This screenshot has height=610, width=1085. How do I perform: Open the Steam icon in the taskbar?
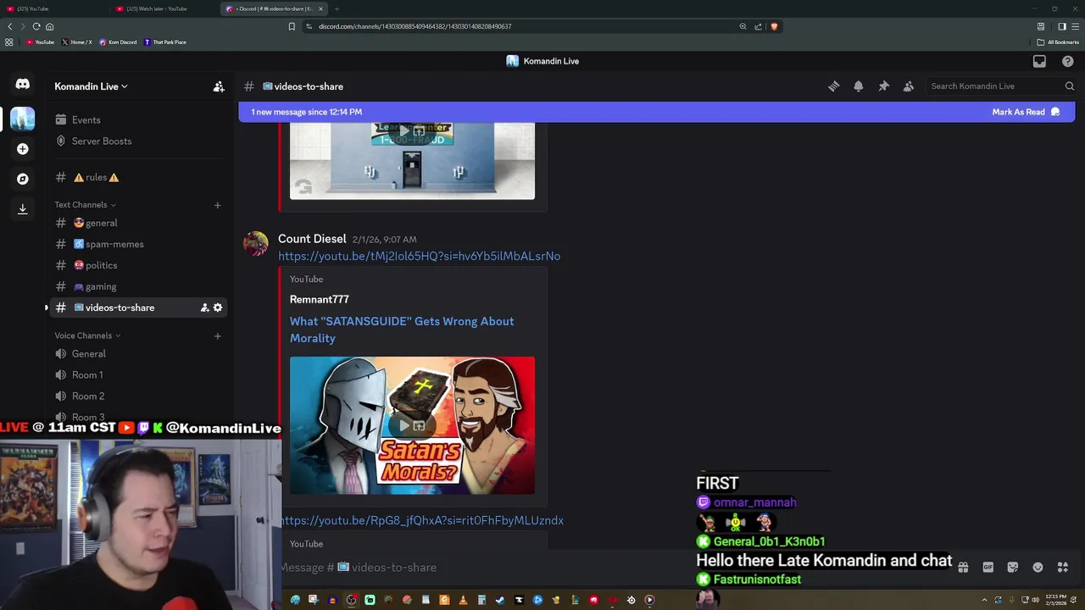500,600
